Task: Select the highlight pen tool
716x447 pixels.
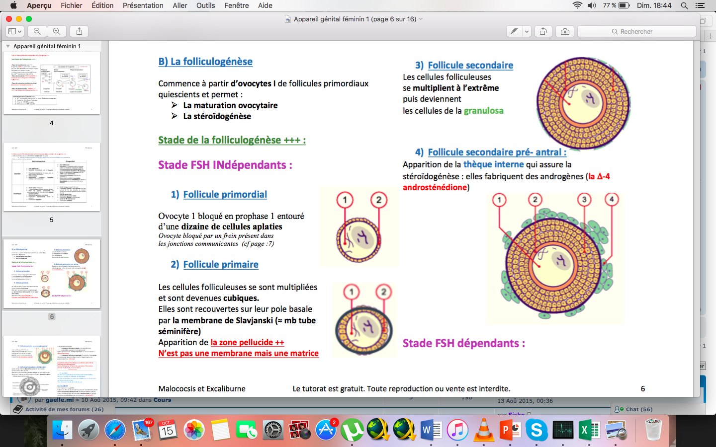Action: tap(514, 31)
